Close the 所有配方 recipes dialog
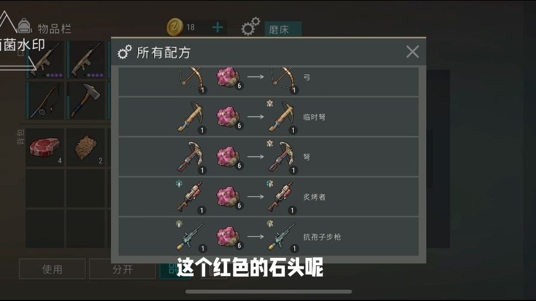Image resolution: width=536 pixels, height=301 pixels. [412, 52]
